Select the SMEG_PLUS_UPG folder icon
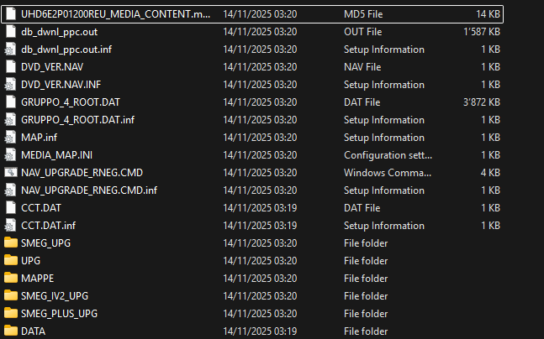Viewport: 544px width, 339px height. pos(11,313)
